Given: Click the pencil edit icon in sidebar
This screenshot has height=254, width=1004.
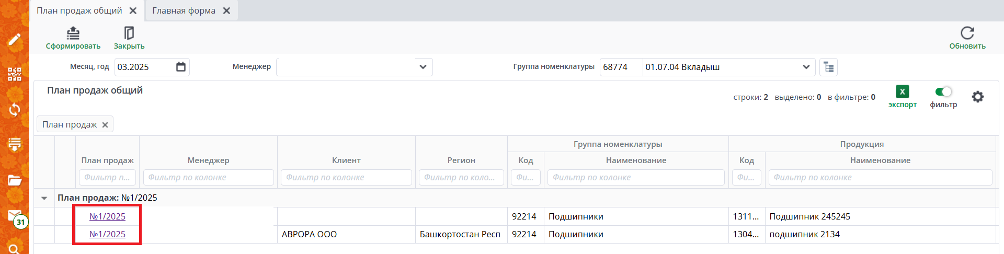Looking at the screenshot, I should click(14, 40).
